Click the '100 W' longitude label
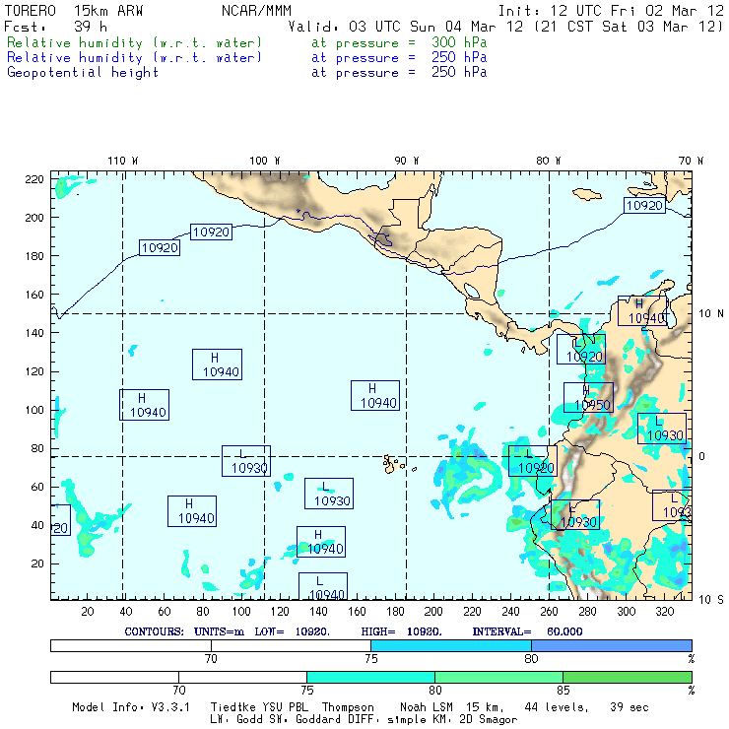 tap(265, 161)
